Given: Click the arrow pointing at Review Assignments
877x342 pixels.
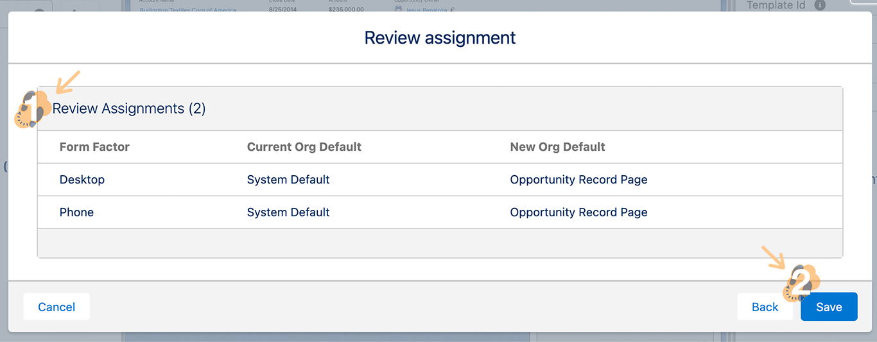Looking at the screenshot, I should [68, 81].
